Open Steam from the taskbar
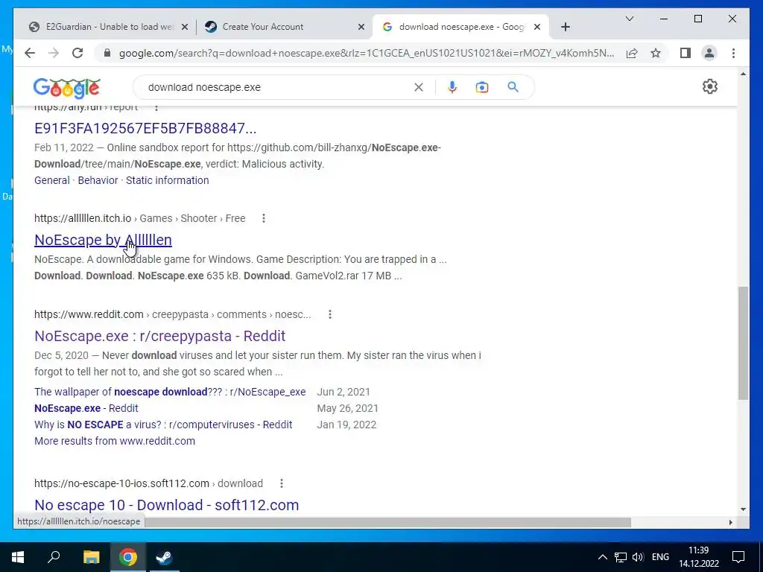The height and width of the screenshot is (572, 763). pyautogui.click(x=164, y=557)
